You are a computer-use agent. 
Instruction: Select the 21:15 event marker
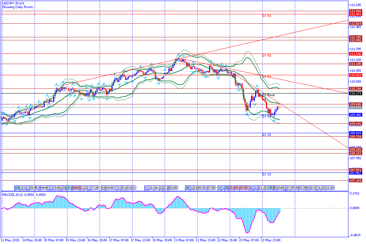pos(262,188)
